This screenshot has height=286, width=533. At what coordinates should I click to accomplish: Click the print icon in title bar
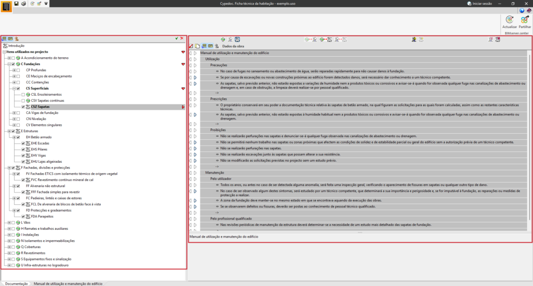pos(23,4)
